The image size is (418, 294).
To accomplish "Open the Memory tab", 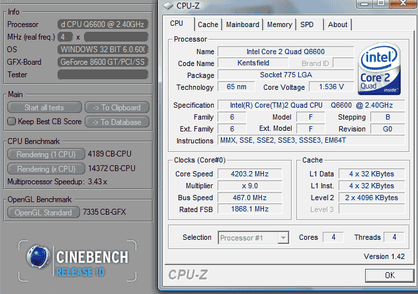I will coord(280,24).
